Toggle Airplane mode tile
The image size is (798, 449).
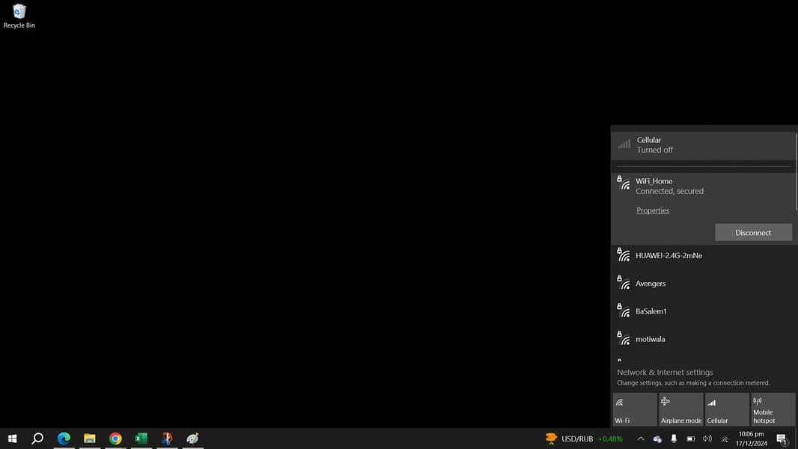tap(681, 409)
